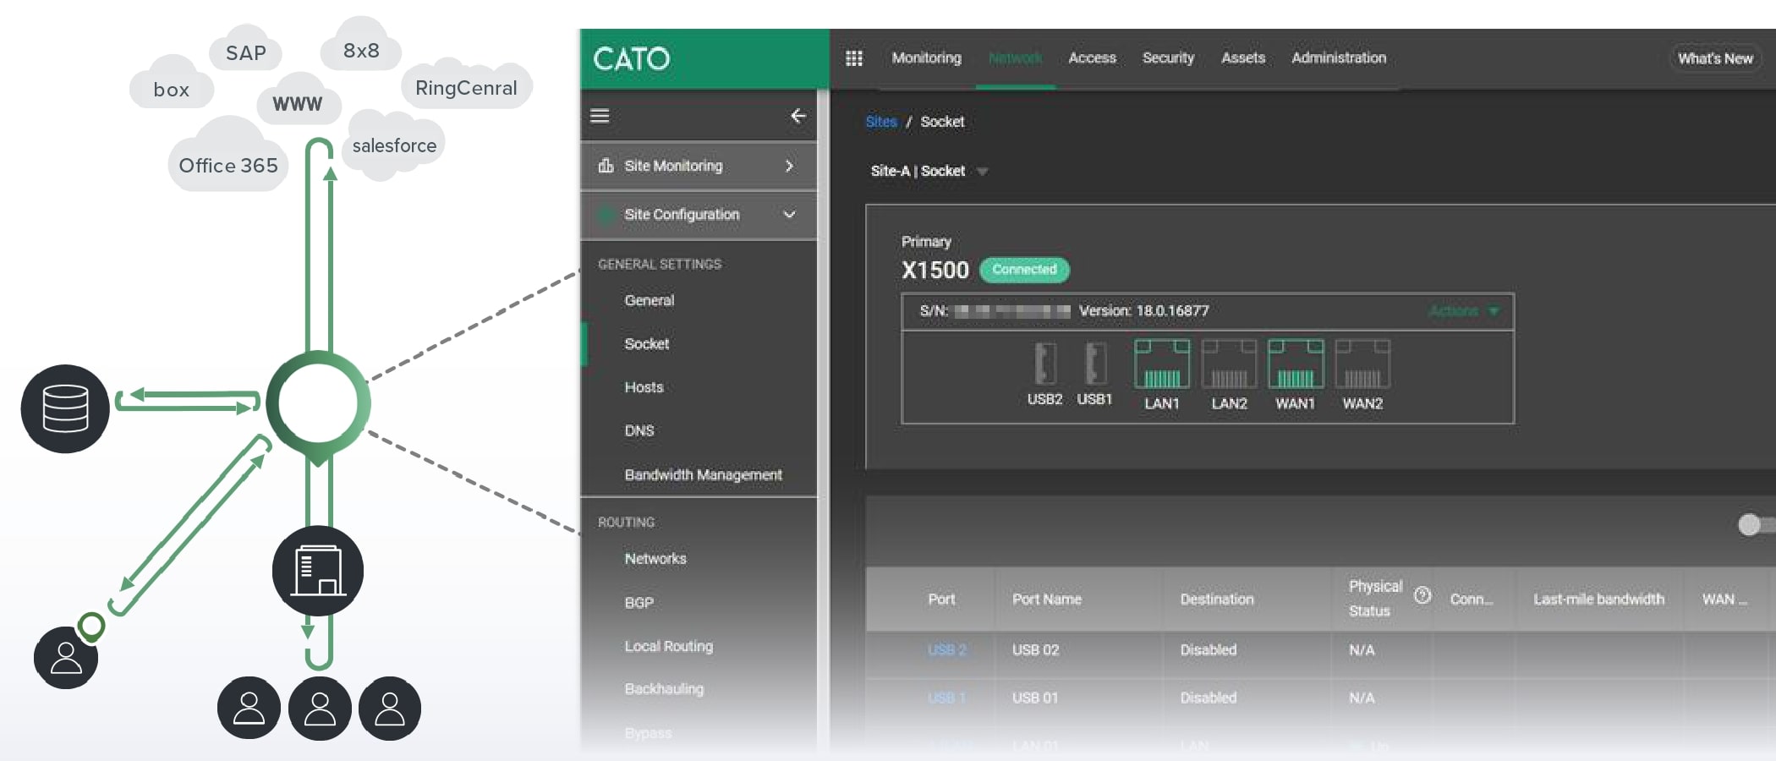Click the Port Name column header

pyautogui.click(x=1047, y=599)
